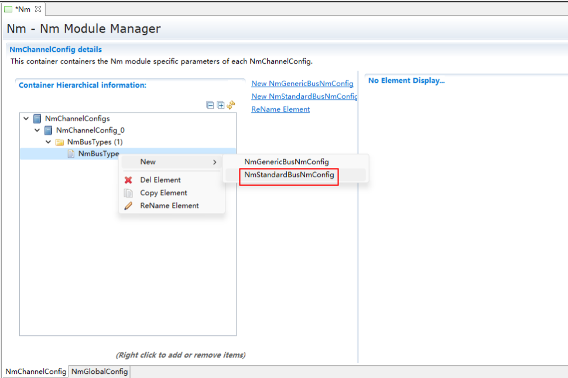Collapse the NmChannelConfigs tree node
Screen dimensions: 568x378
coord(26,119)
